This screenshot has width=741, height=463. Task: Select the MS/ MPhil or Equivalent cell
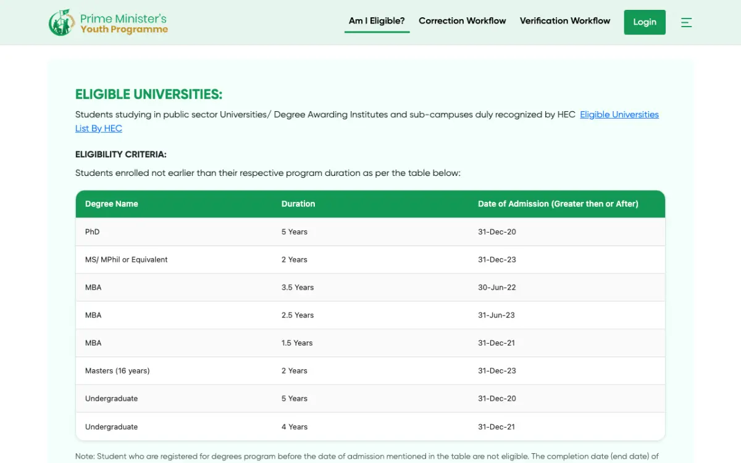coord(127,259)
